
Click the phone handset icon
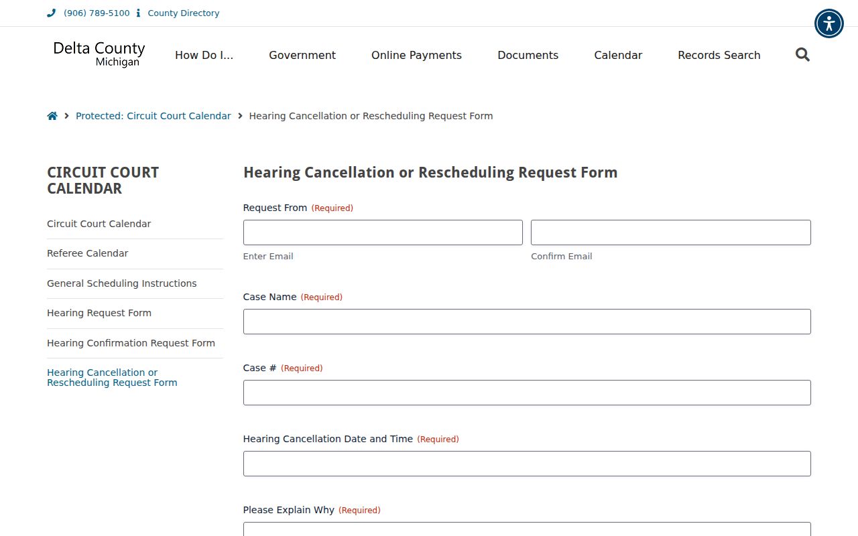[52, 13]
